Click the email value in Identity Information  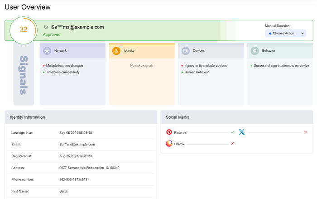[77, 145]
